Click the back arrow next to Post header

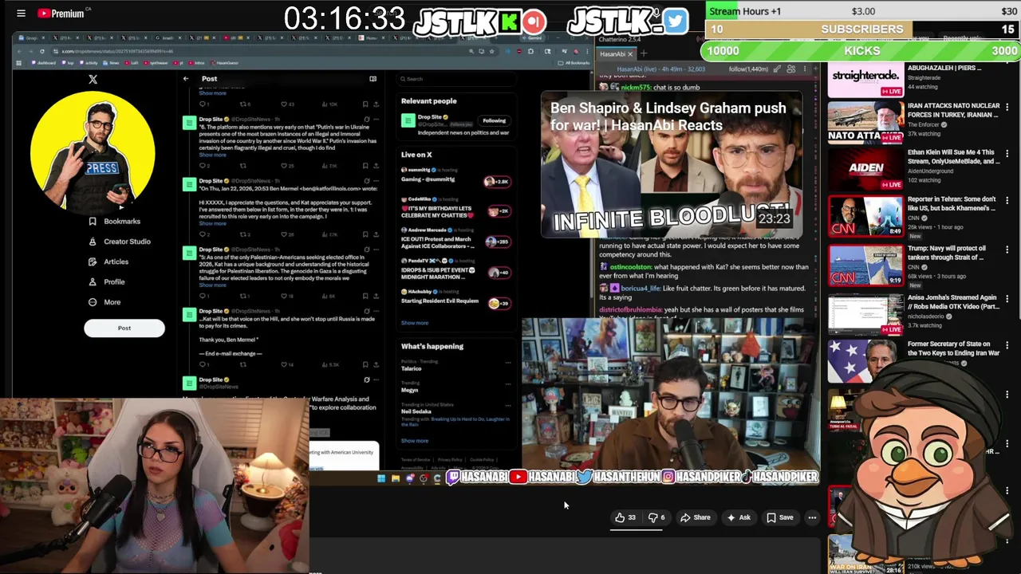(186, 78)
